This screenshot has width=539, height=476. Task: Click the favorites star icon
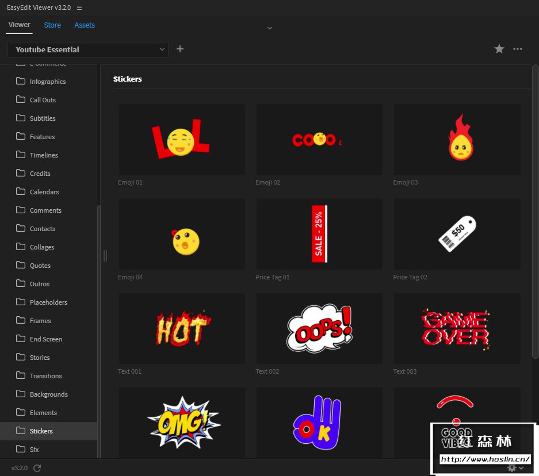click(499, 49)
